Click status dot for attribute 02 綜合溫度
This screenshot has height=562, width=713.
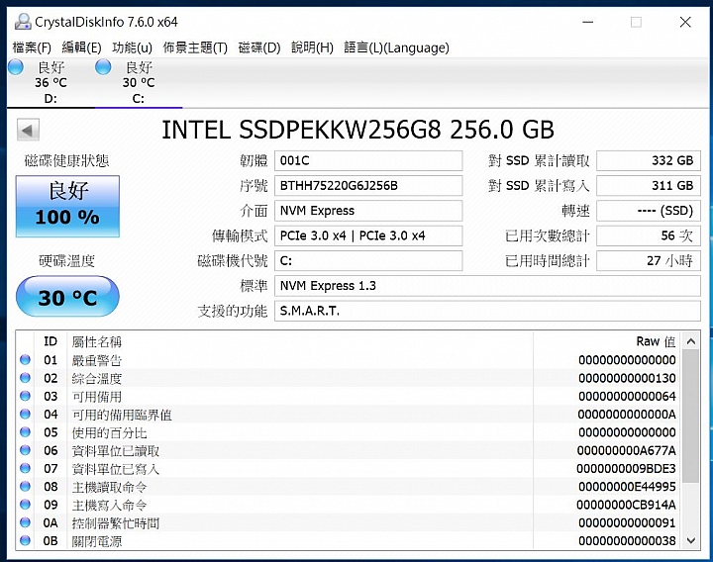click(25, 378)
